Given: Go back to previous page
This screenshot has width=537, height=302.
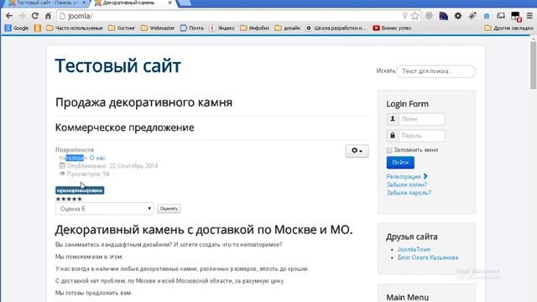Looking at the screenshot, I should [9, 16].
